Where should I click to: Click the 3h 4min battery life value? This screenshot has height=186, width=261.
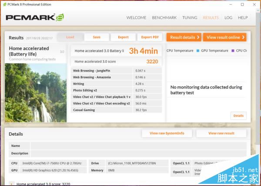pos(143,51)
